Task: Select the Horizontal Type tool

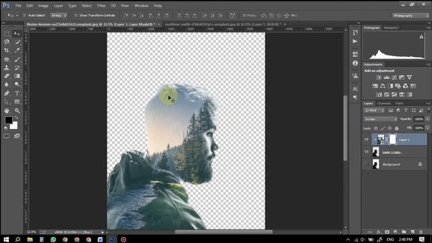Action: (x=17, y=93)
